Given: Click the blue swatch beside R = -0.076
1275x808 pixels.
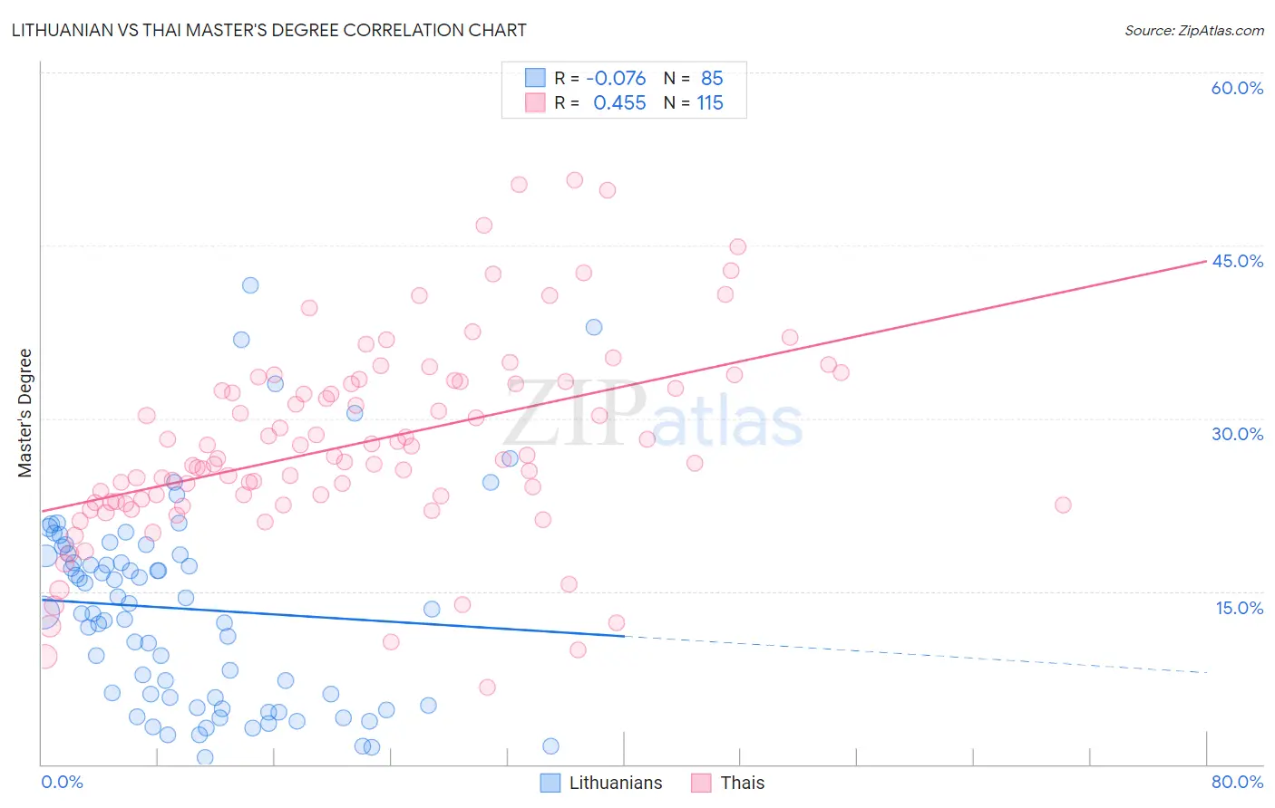Looking at the screenshot, I should [535, 78].
